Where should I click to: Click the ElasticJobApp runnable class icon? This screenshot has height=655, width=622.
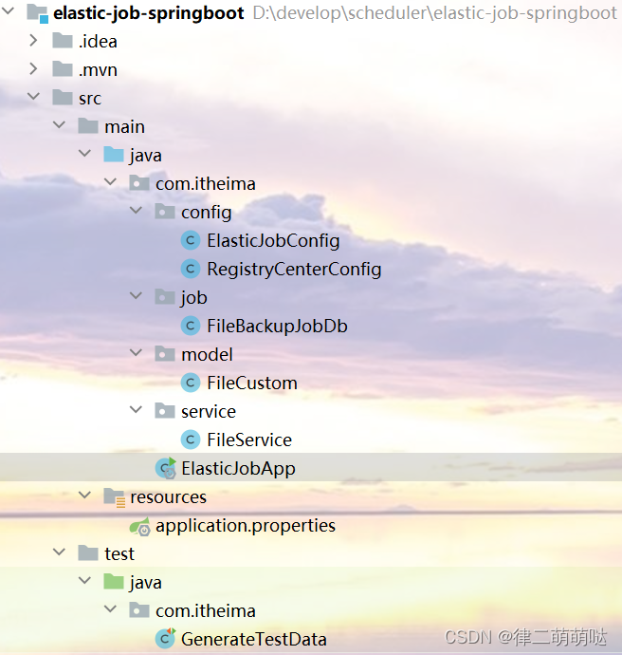(166, 468)
